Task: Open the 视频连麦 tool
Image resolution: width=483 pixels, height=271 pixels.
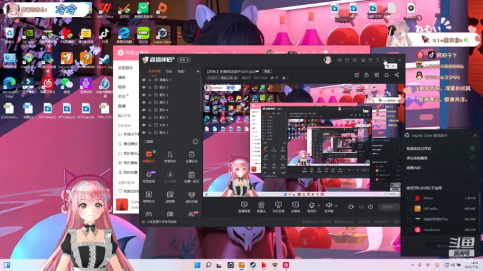Action: click(149, 177)
